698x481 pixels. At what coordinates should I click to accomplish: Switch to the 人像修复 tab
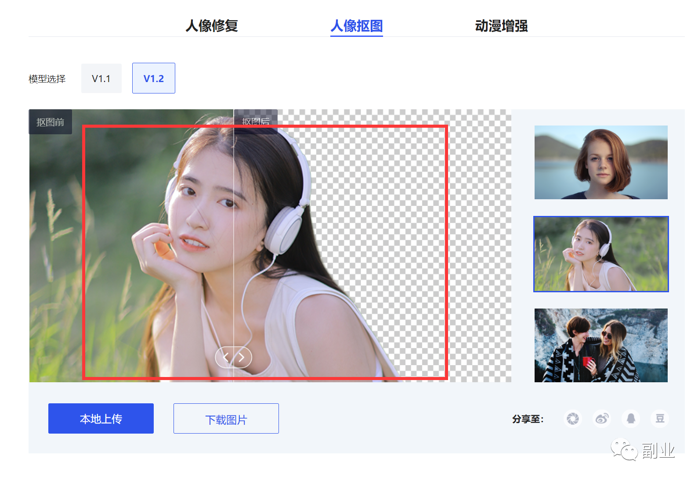point(211,26)
